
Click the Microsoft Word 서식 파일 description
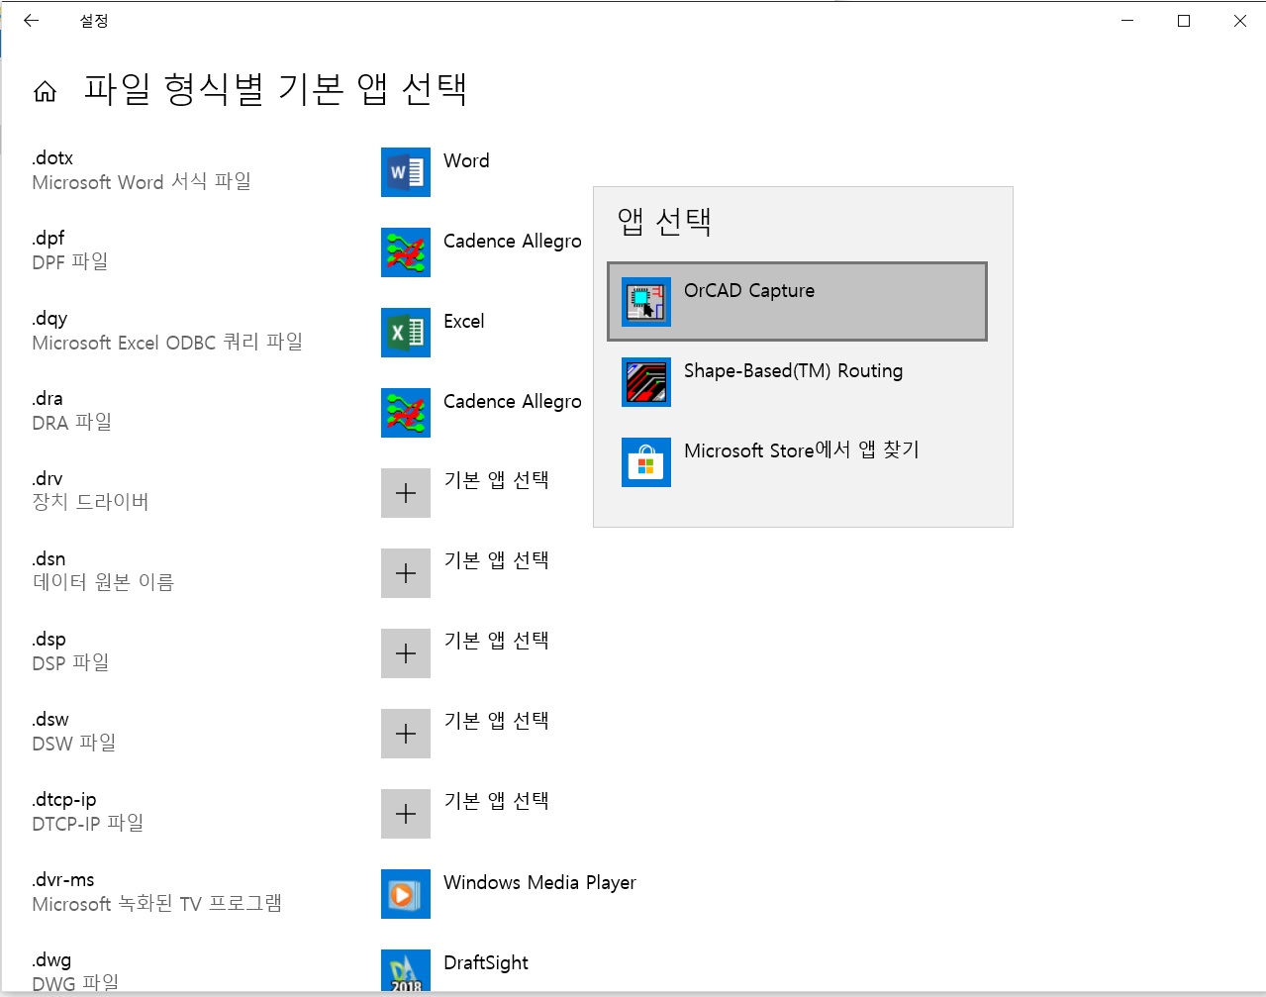point(142,182)
